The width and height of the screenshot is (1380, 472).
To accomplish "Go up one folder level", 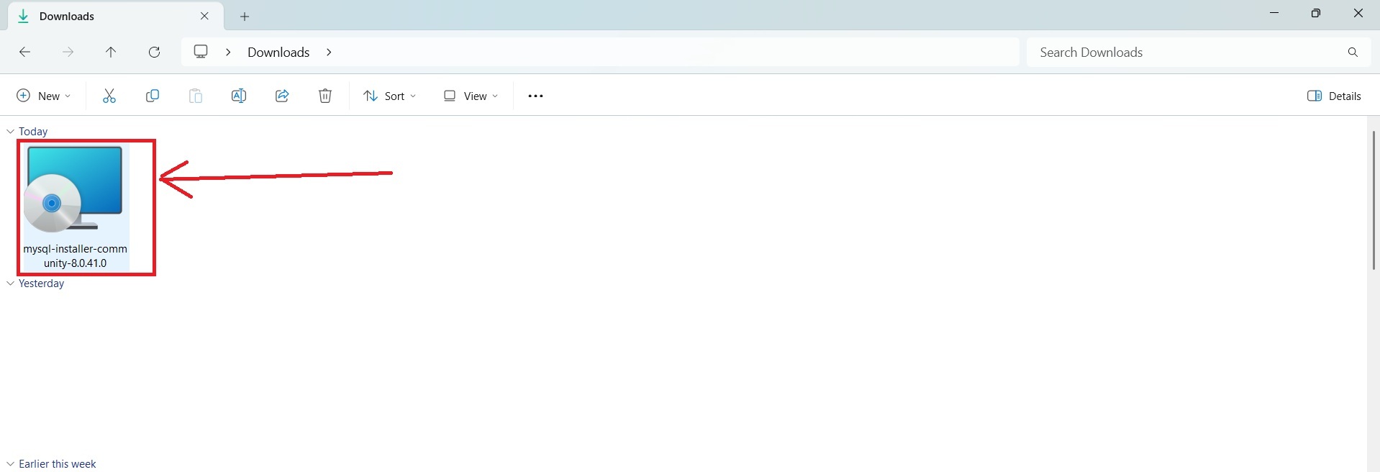I will (x=111, y=52).
